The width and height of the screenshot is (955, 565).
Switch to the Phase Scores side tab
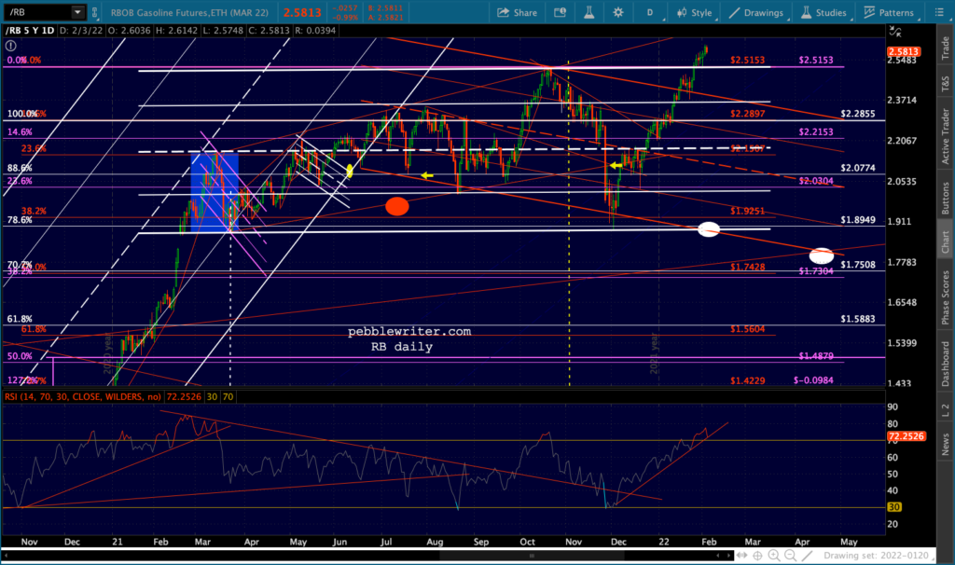click(946, 297)
